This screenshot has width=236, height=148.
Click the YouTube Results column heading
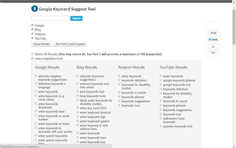(x=174, y=67)
